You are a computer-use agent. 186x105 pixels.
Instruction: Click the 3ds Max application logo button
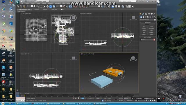pos(17,2)
